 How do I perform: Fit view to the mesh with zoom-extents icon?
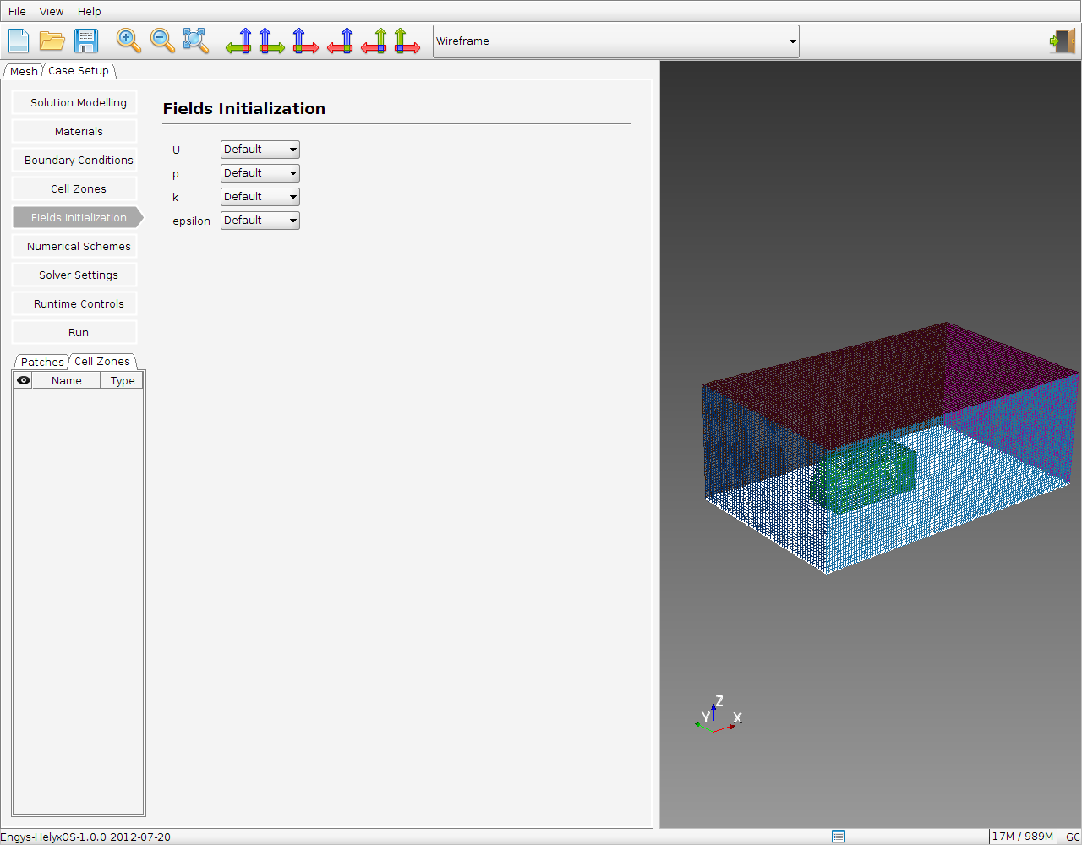tap(196, 41)
